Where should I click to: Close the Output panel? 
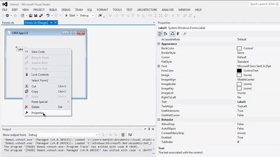pyautogui.click(x=153, y=129)
